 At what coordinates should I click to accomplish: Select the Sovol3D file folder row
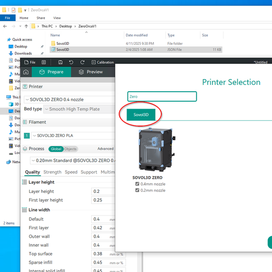[136, 43]
